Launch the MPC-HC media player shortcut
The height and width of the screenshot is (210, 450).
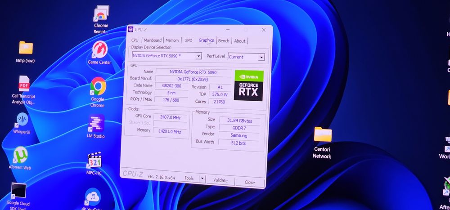click(94, 164)
